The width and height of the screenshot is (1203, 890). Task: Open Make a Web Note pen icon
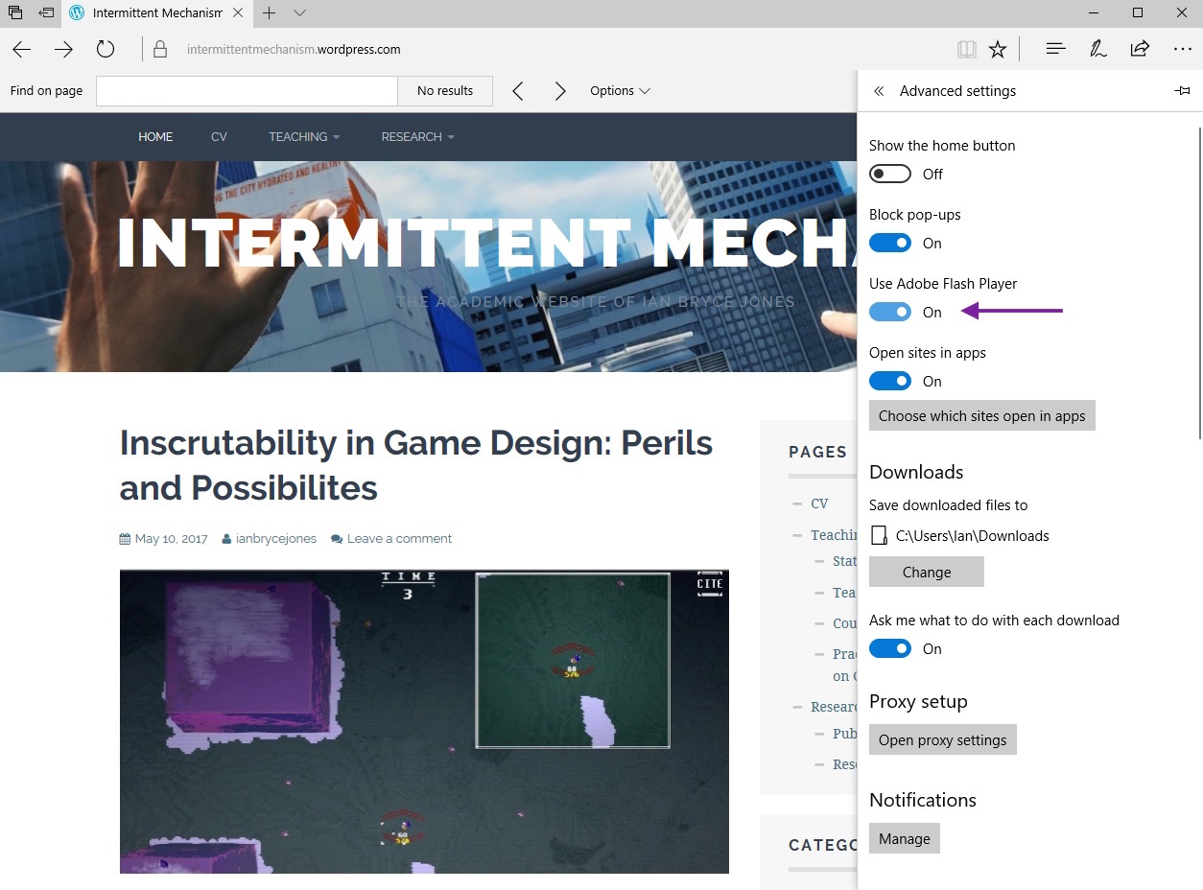[1098, 50]
